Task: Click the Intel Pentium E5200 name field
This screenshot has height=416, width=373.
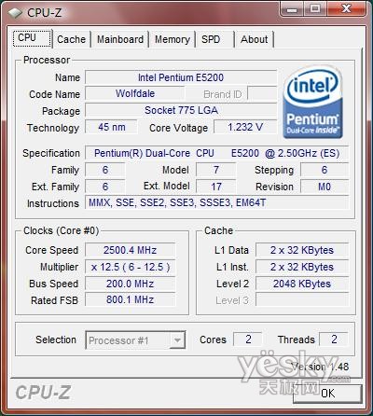Action: (x=181, y=77)
